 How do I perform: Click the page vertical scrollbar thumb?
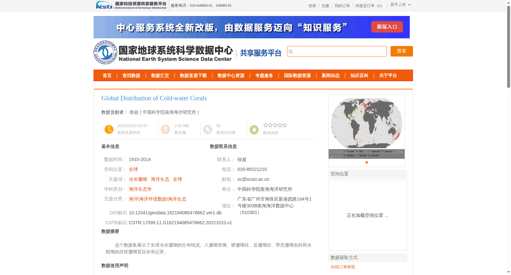click(x=508, y=47)
